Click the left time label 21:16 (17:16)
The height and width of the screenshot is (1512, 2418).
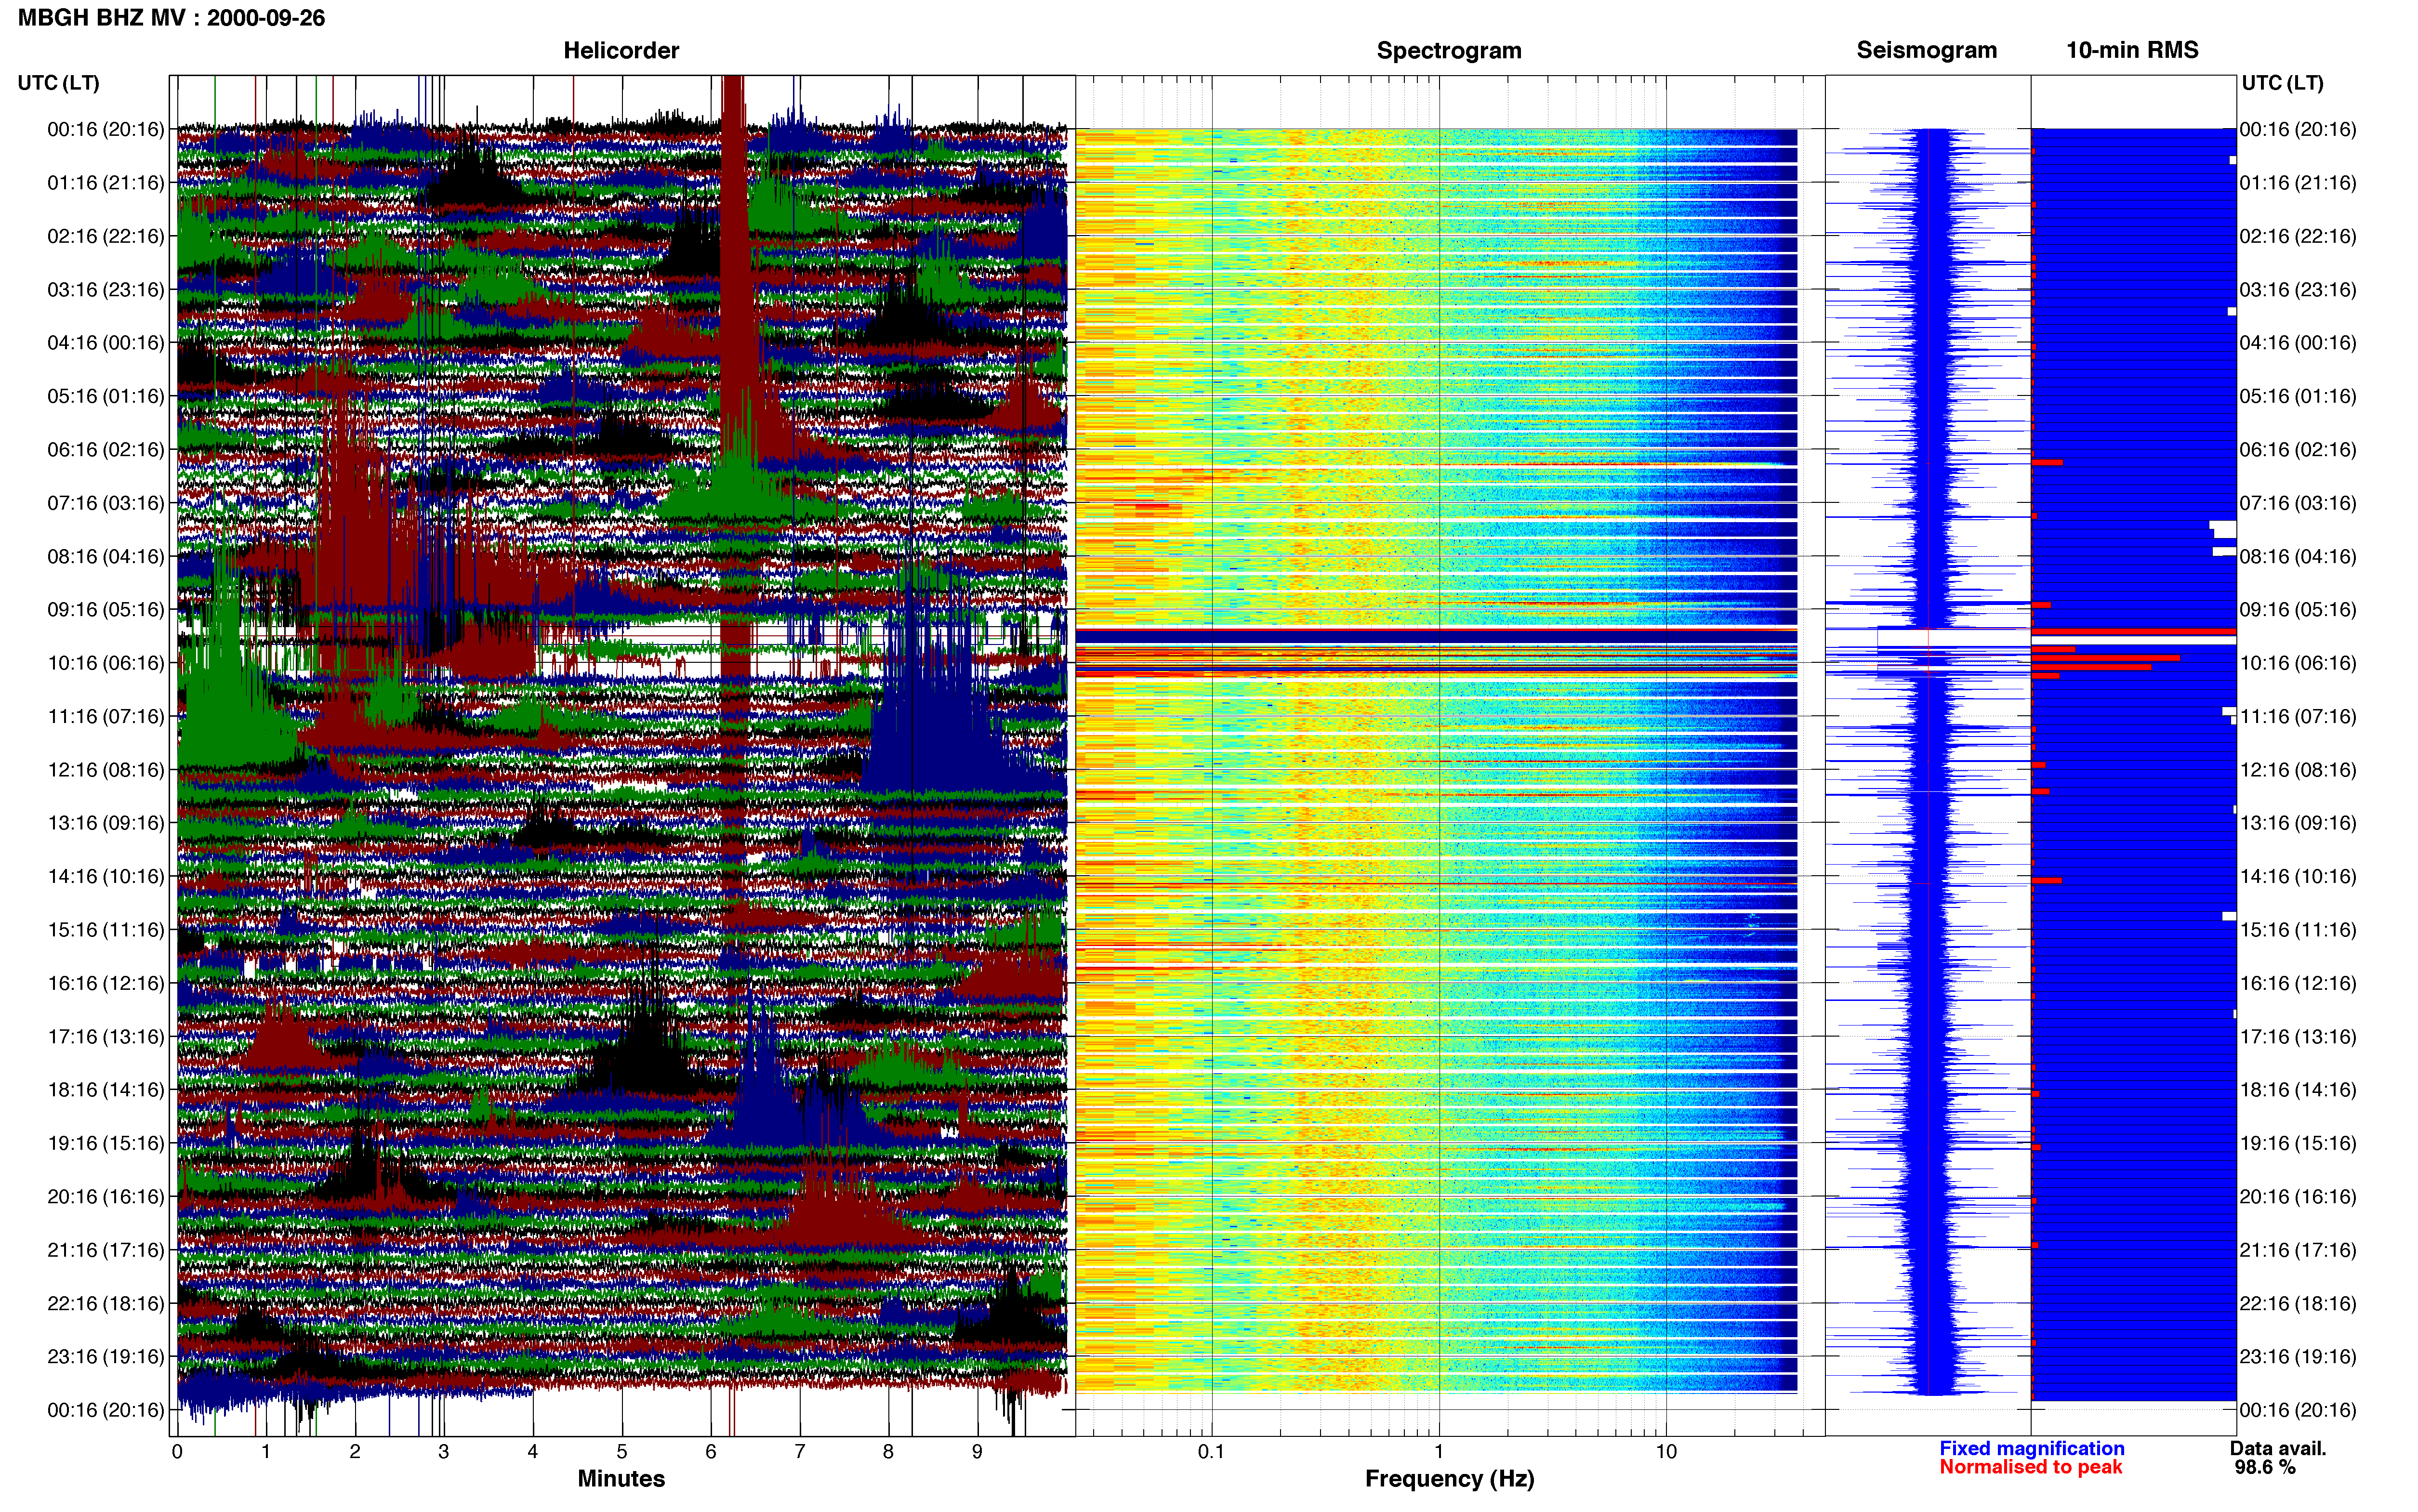tap(106, 1250)
